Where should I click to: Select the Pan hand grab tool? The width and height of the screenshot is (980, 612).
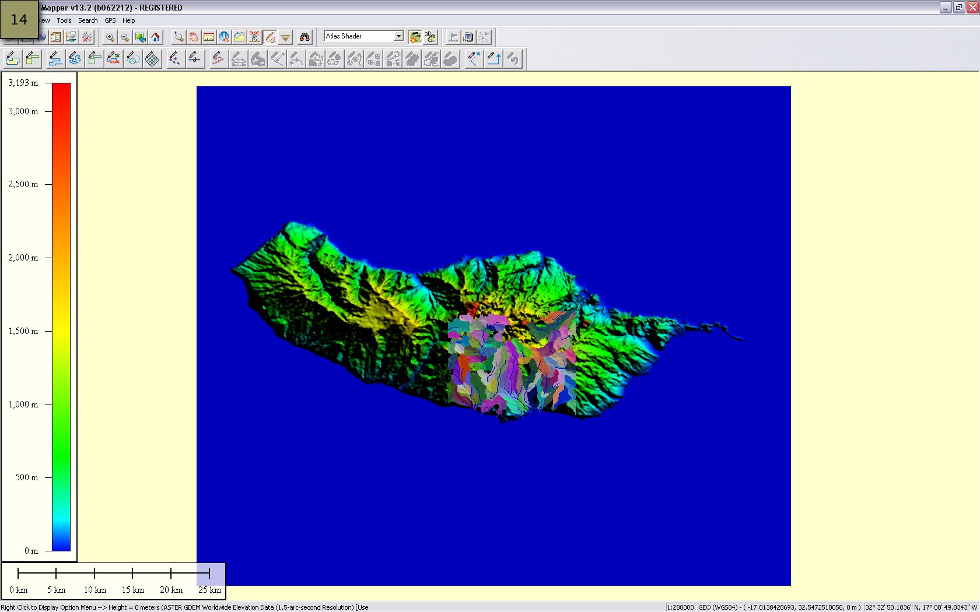coord(194,37)
